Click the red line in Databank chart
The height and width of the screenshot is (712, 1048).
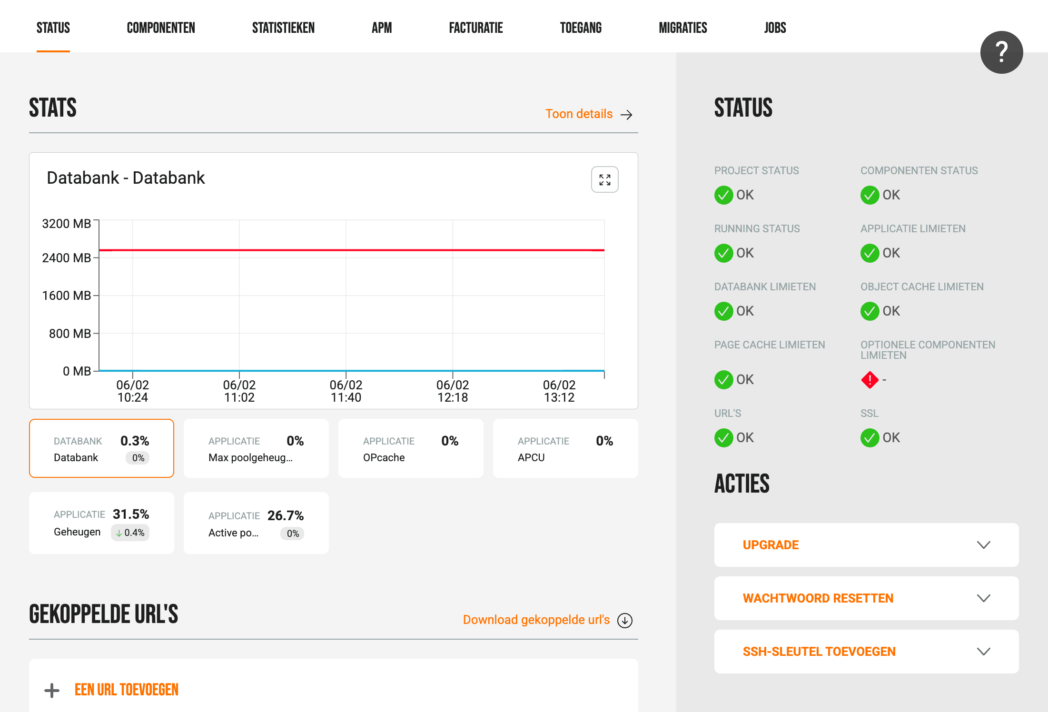point(352,250)
